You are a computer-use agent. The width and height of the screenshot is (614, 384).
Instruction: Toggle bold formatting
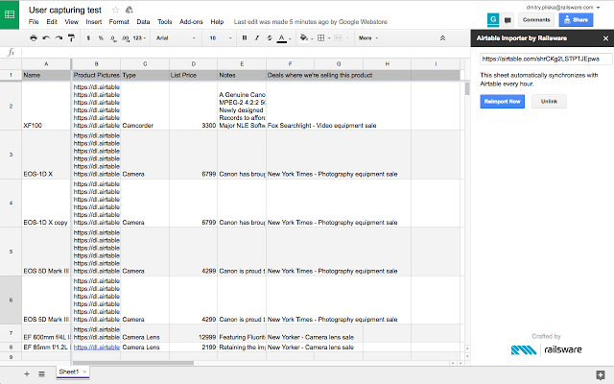click(245, 38)
